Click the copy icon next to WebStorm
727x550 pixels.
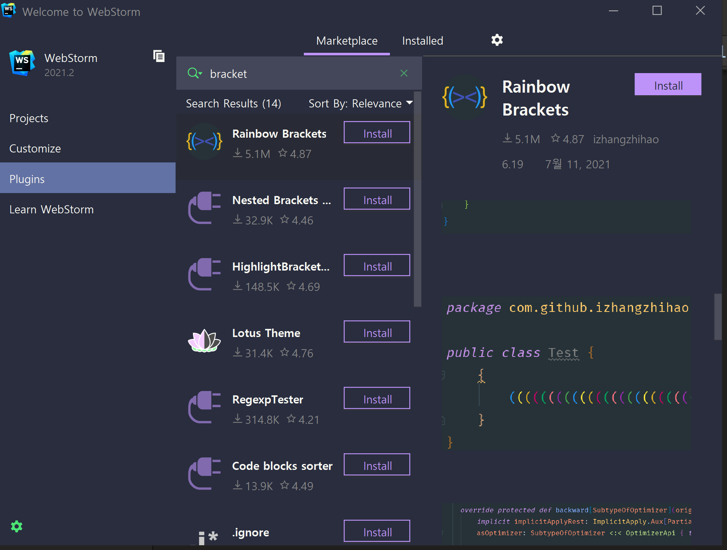tap(159, 56)
